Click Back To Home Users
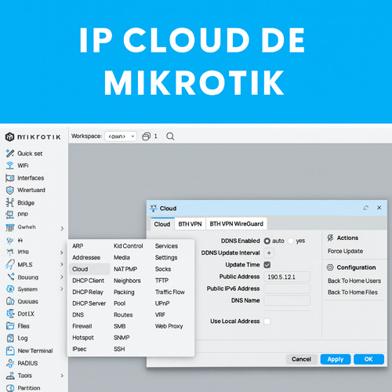The width and height of the screenshot is (392, 392). coord(354,281)
